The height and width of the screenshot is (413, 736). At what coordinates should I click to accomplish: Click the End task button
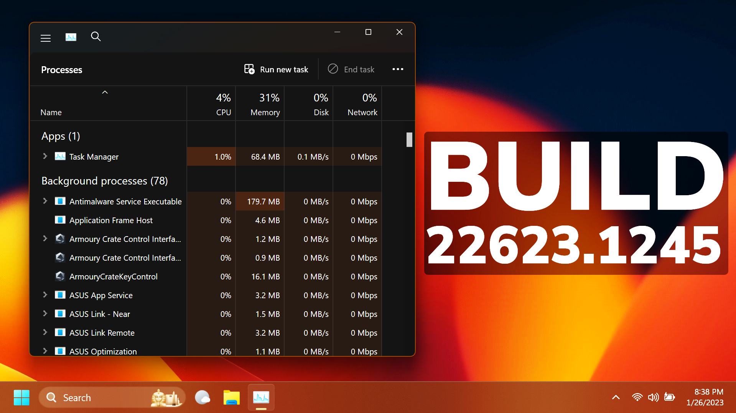(351, 69)
